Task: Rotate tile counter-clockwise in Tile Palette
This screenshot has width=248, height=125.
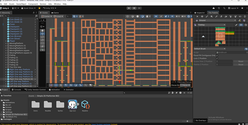Action: [x=231, y=16]
